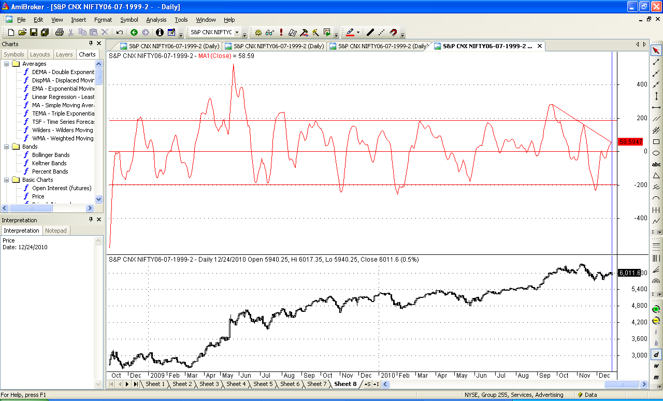Viewport: 663px width, 401px height.
Task: Close the active chart tab
Action: coord(540,46)
